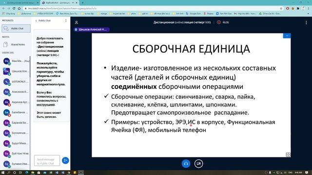Go back with browser back arrow
The height and width of the screenshot is (175, 312).
[3, 9]
